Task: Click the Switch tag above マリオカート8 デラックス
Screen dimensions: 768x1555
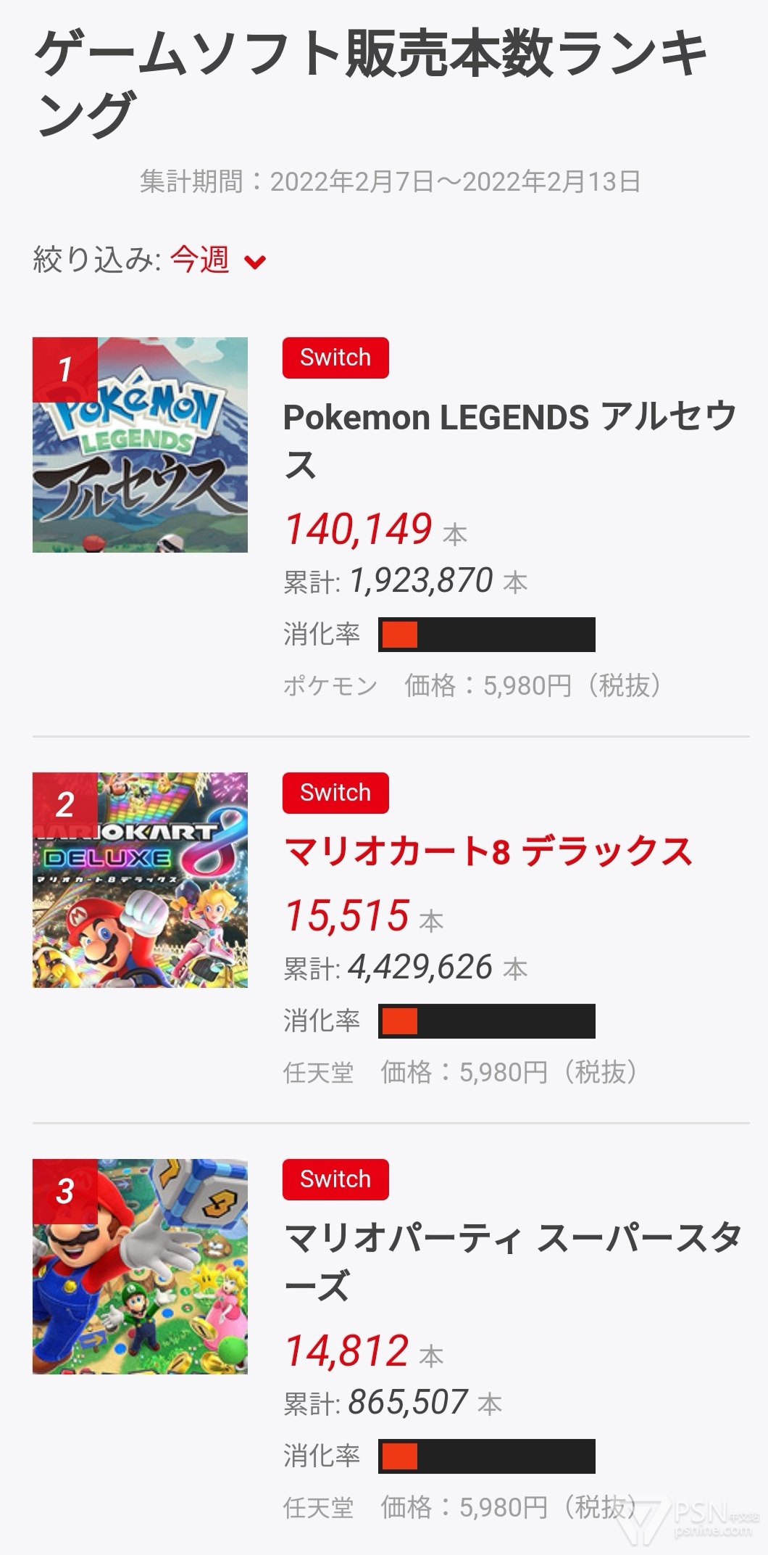Action: tap(335, 793)
